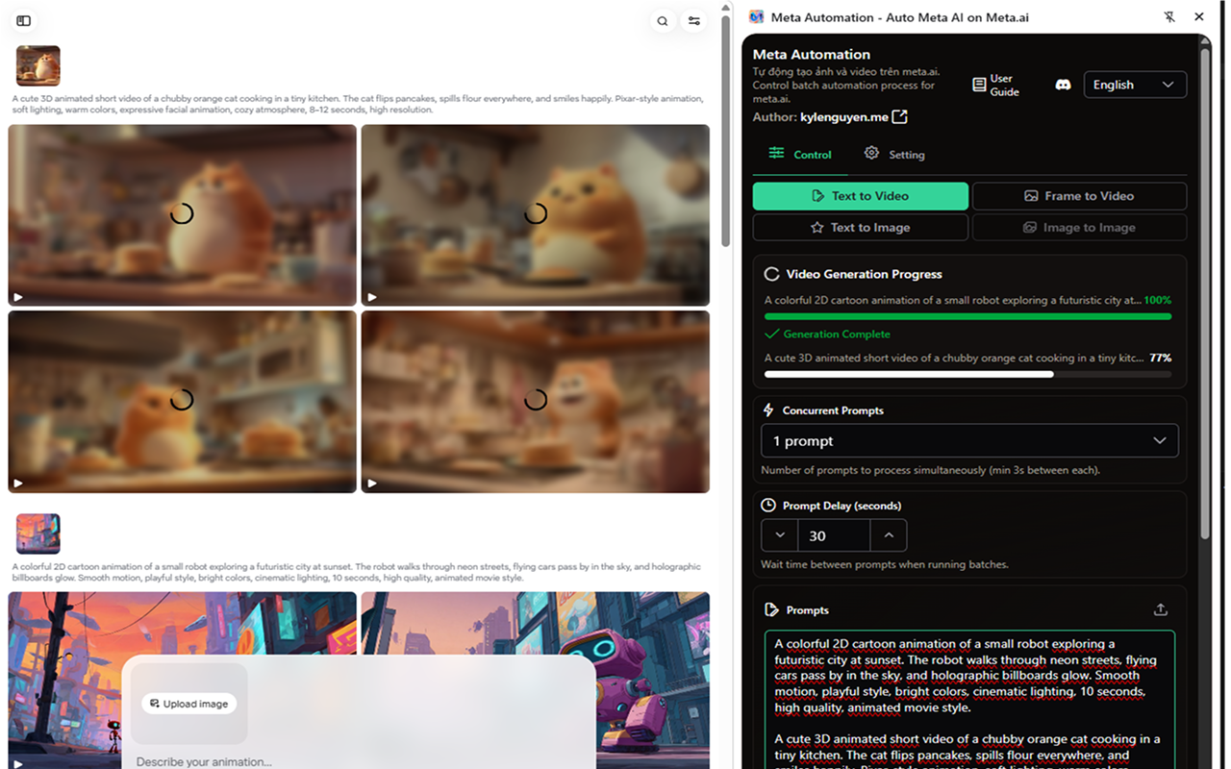The height and width of the screenshot is (769, 1231).
Task: Click the Prompt Delay clock icon
Action: pyautogui.click(x=768, y=506)
